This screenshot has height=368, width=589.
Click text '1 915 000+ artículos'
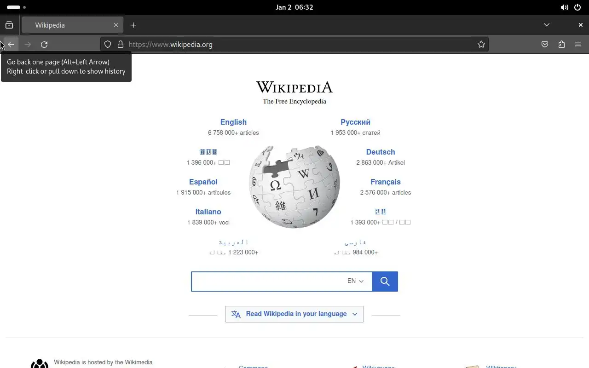point(203,192)
